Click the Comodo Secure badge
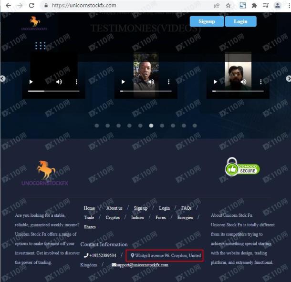291x282 pixels. coord(242,167)
